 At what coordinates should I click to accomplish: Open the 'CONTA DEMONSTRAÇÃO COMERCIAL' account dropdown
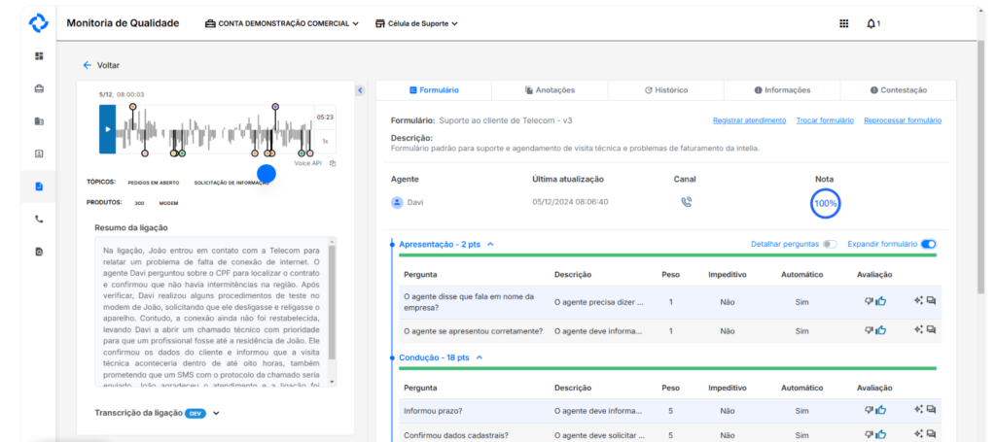(281, 23)
